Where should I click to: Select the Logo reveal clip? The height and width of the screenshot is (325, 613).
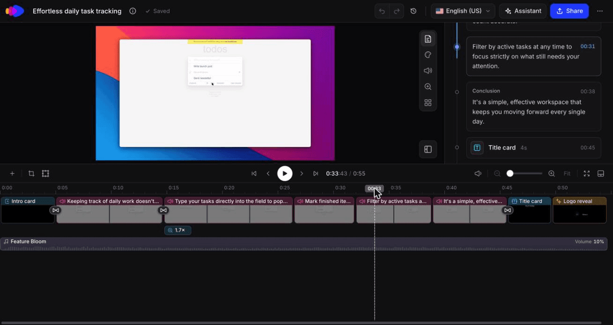580,210
